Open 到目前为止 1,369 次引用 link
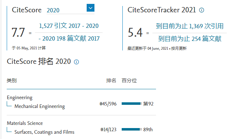The height and width of the screenshot is (139, 231). 190,26
